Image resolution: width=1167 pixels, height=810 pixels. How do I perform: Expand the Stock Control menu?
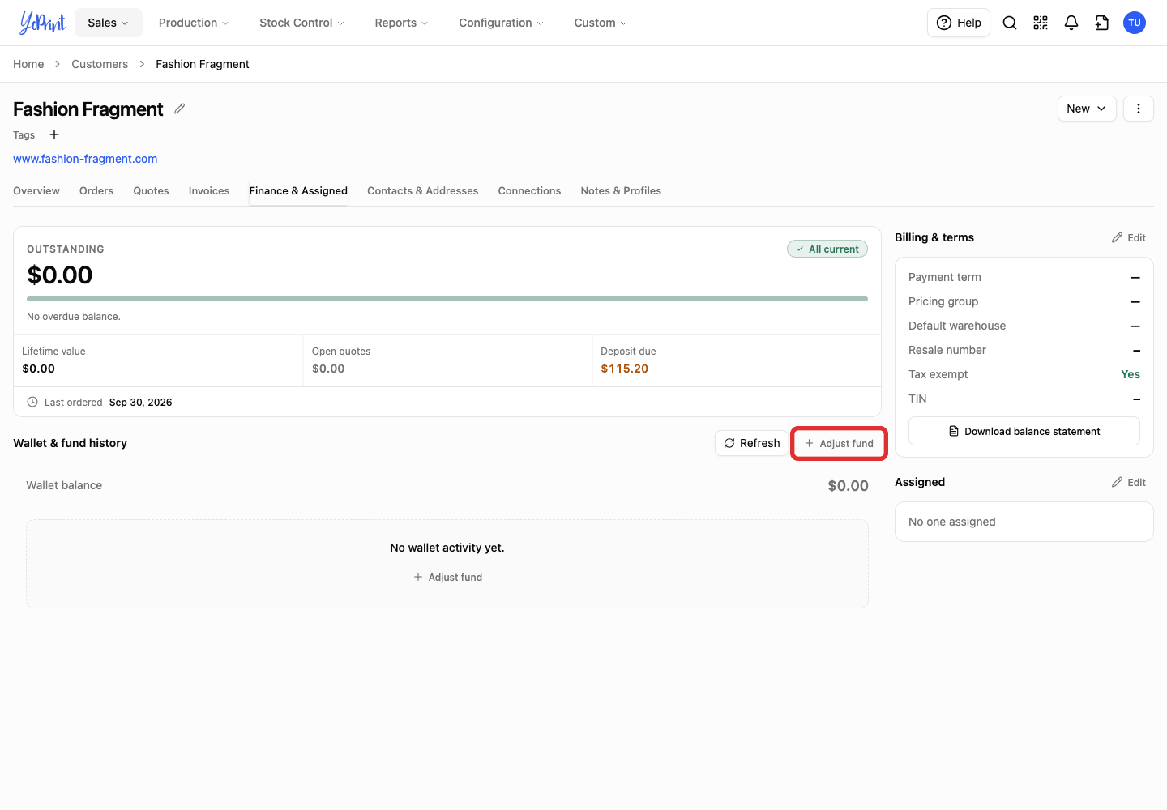tap(301, 23)
